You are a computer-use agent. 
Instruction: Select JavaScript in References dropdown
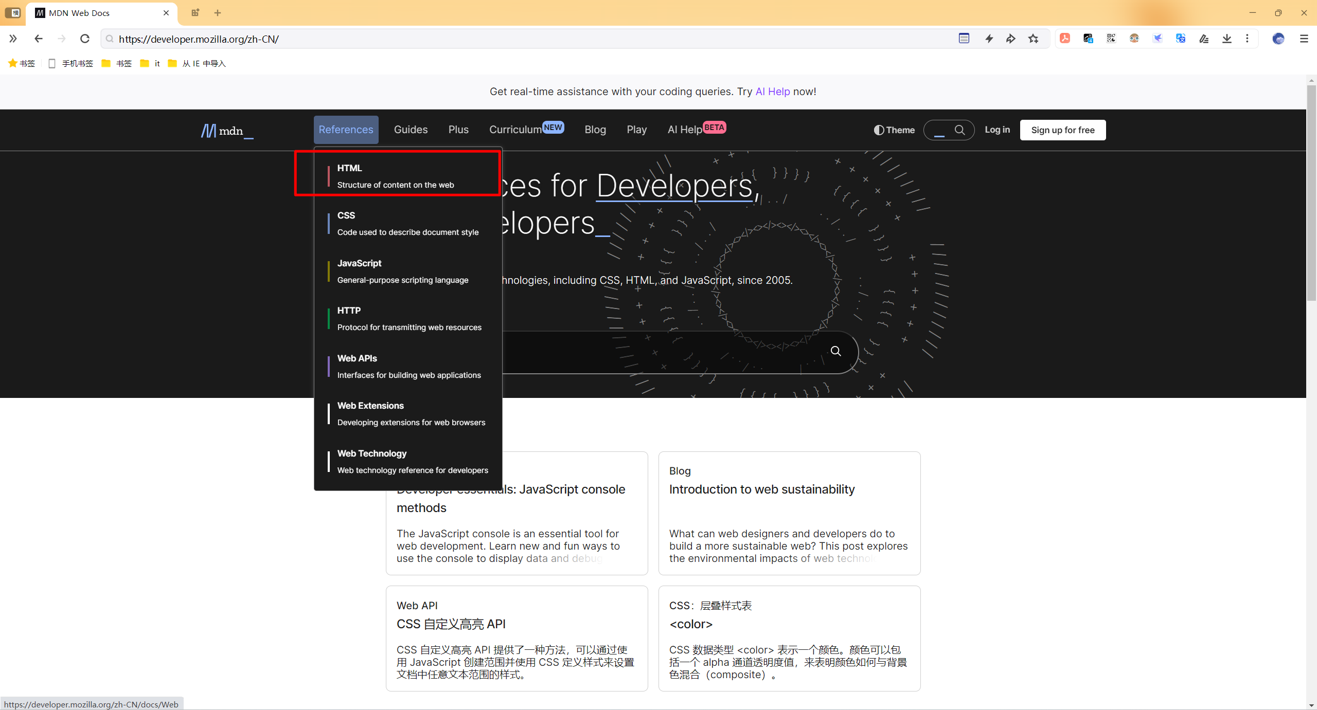point(408,271)
